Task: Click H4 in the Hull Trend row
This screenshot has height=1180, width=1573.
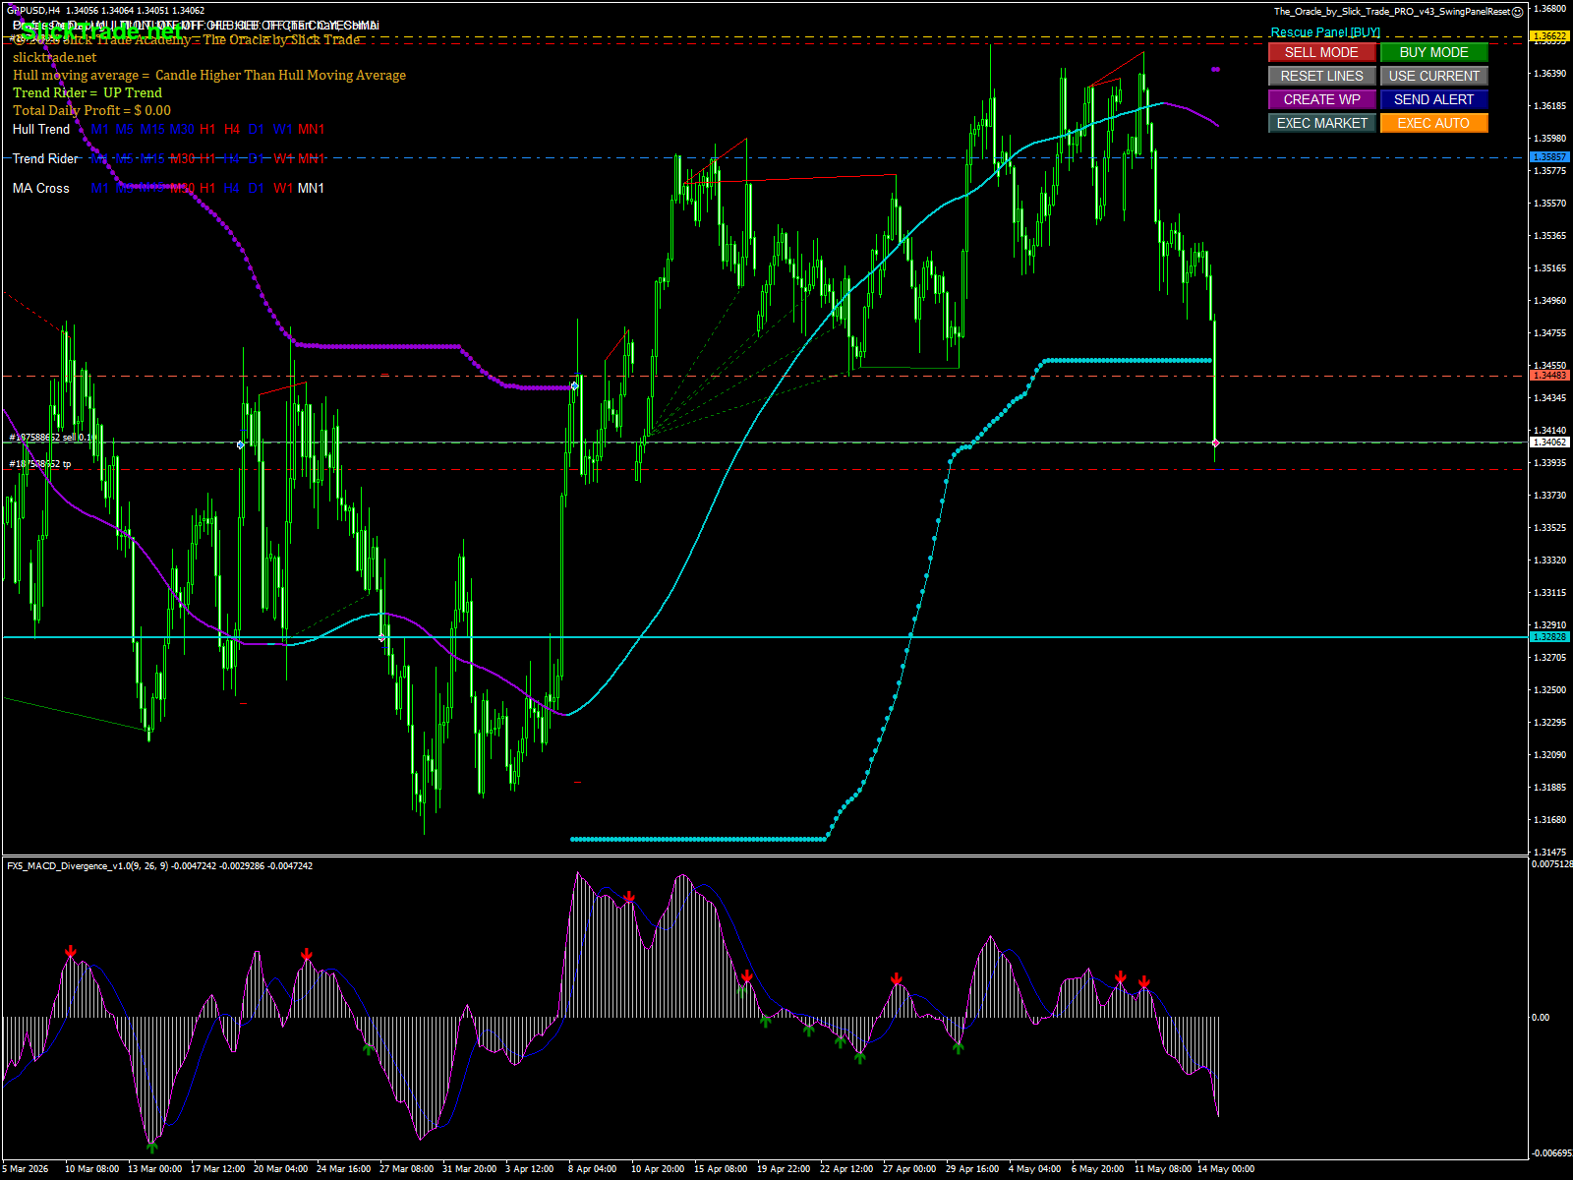Action: (232, 129)
